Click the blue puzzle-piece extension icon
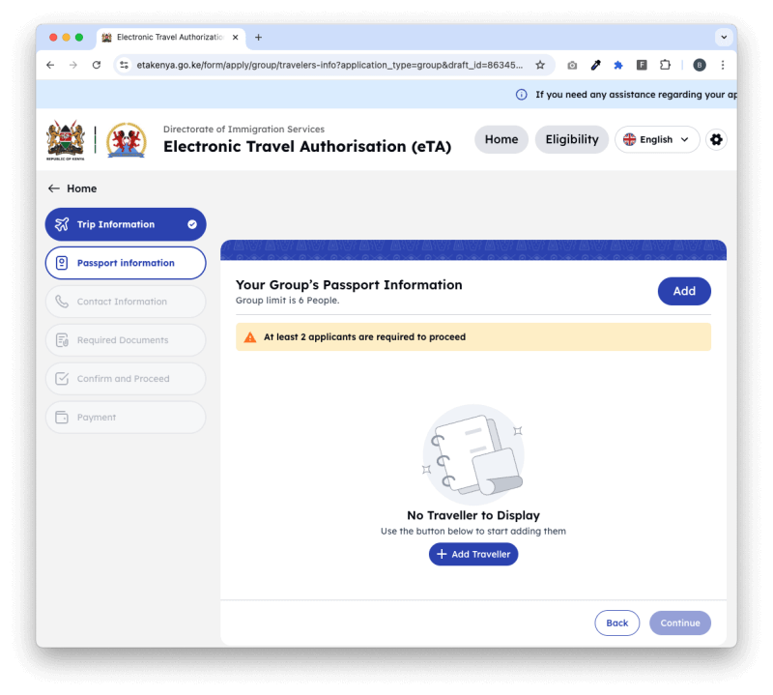This screenshot has height=695, width=773. [618, 65]
